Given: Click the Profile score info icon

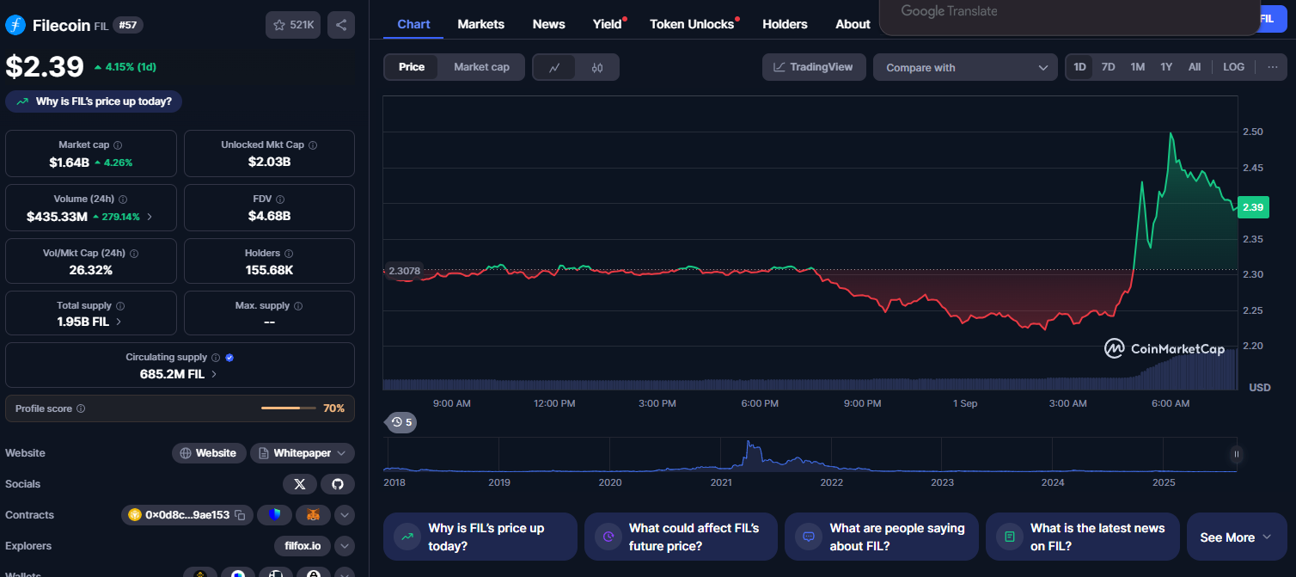Looking at the screenshot, I should click(x=81, y=408).
